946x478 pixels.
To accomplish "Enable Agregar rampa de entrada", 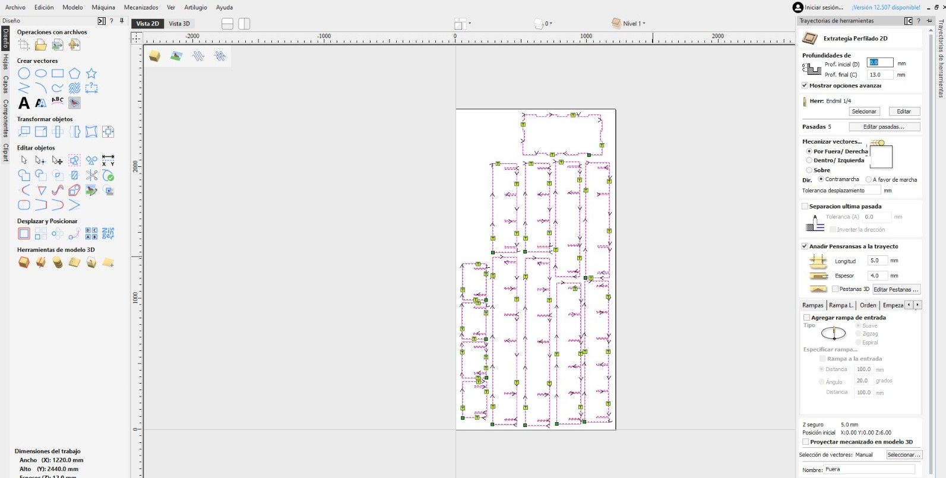I will pyautogui.click(x=806, y=318).
